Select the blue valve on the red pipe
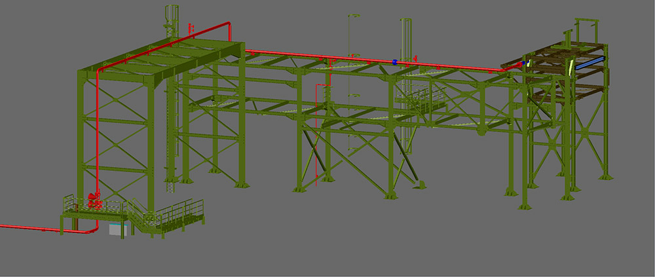The height and width of the screenshot is (277, 655). [395, 62]
